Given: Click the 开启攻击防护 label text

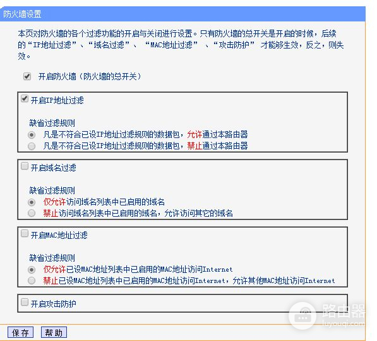Looking at the screenshot, I should click(x=54, y=304).
